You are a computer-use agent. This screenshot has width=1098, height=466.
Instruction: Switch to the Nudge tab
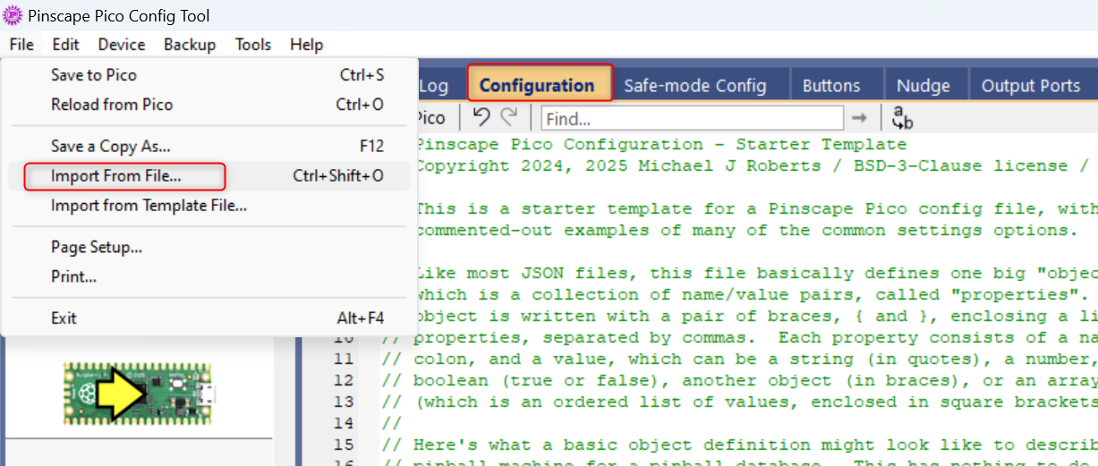(x=923, y=86)
